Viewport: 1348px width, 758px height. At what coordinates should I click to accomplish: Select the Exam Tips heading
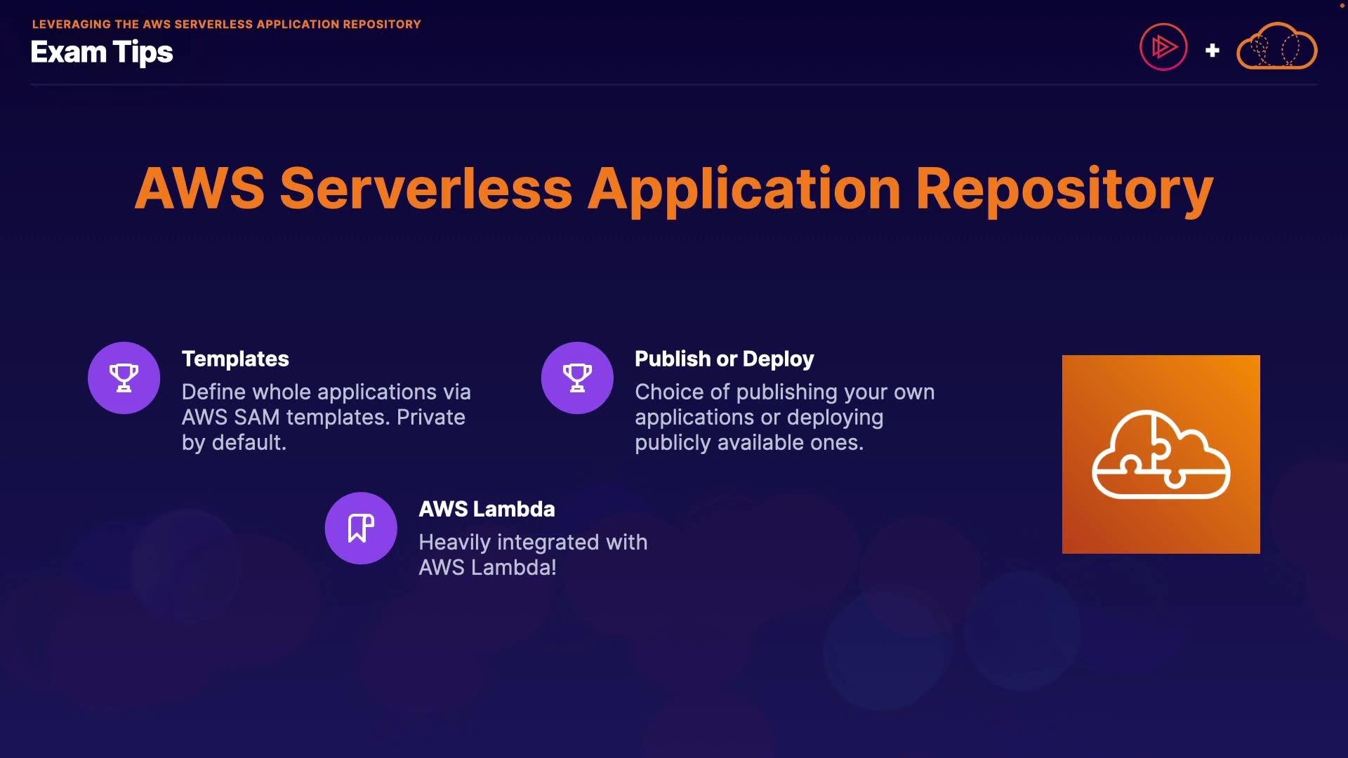(x=102, y=52)
